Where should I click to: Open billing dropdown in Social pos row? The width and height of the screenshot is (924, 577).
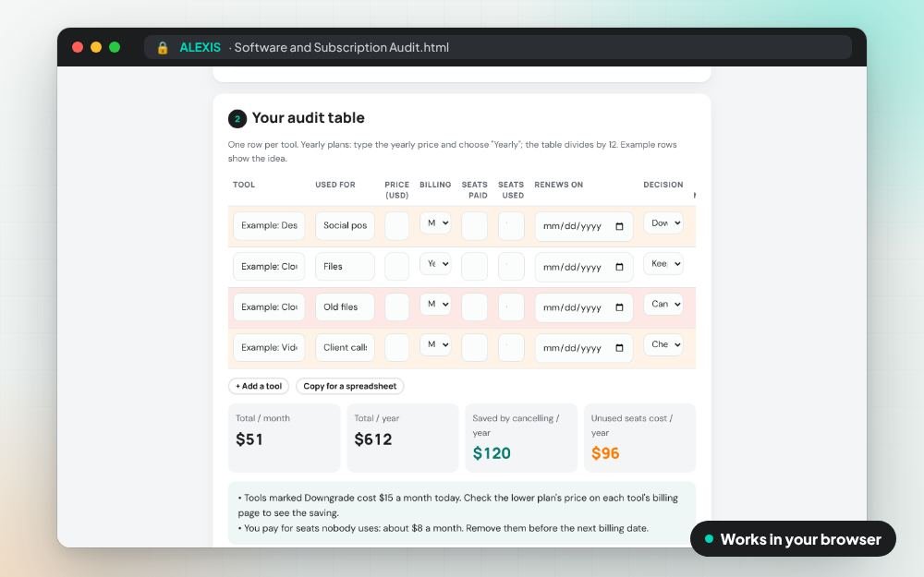(x=435, y=223)
